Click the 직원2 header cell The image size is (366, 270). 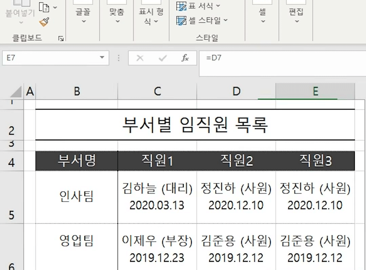236,161
